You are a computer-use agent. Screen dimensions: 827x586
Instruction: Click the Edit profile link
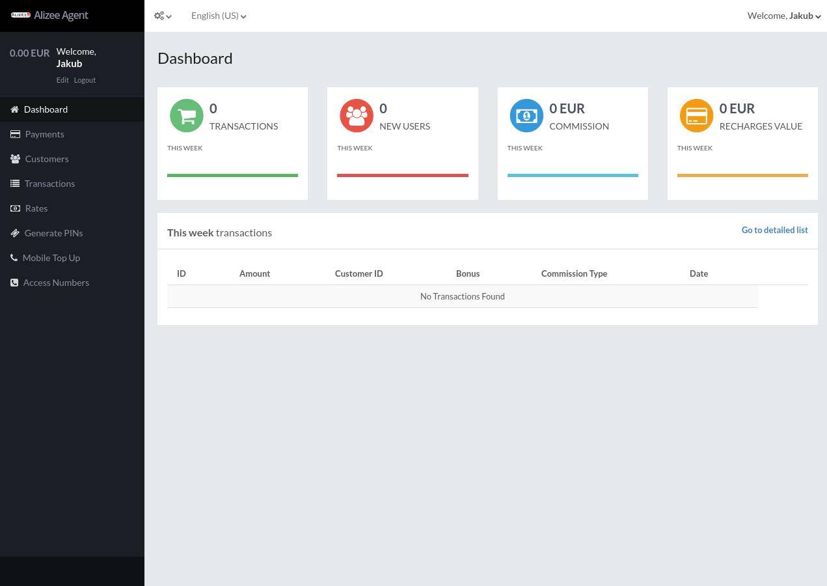[x=62, y=80]
